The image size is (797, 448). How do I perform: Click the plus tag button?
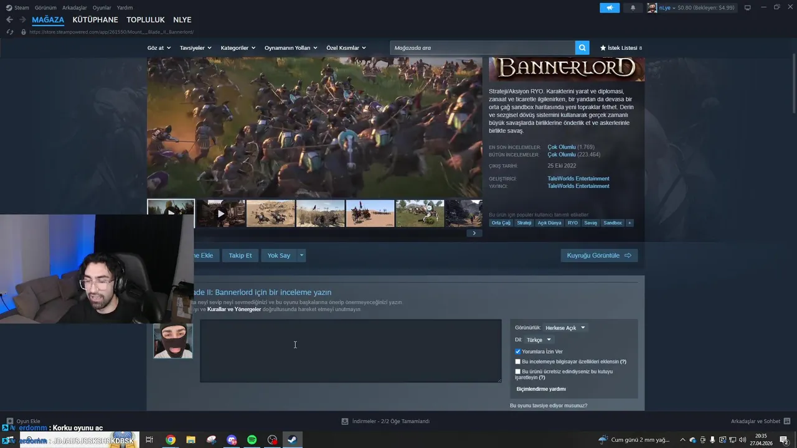pos(629,223)
